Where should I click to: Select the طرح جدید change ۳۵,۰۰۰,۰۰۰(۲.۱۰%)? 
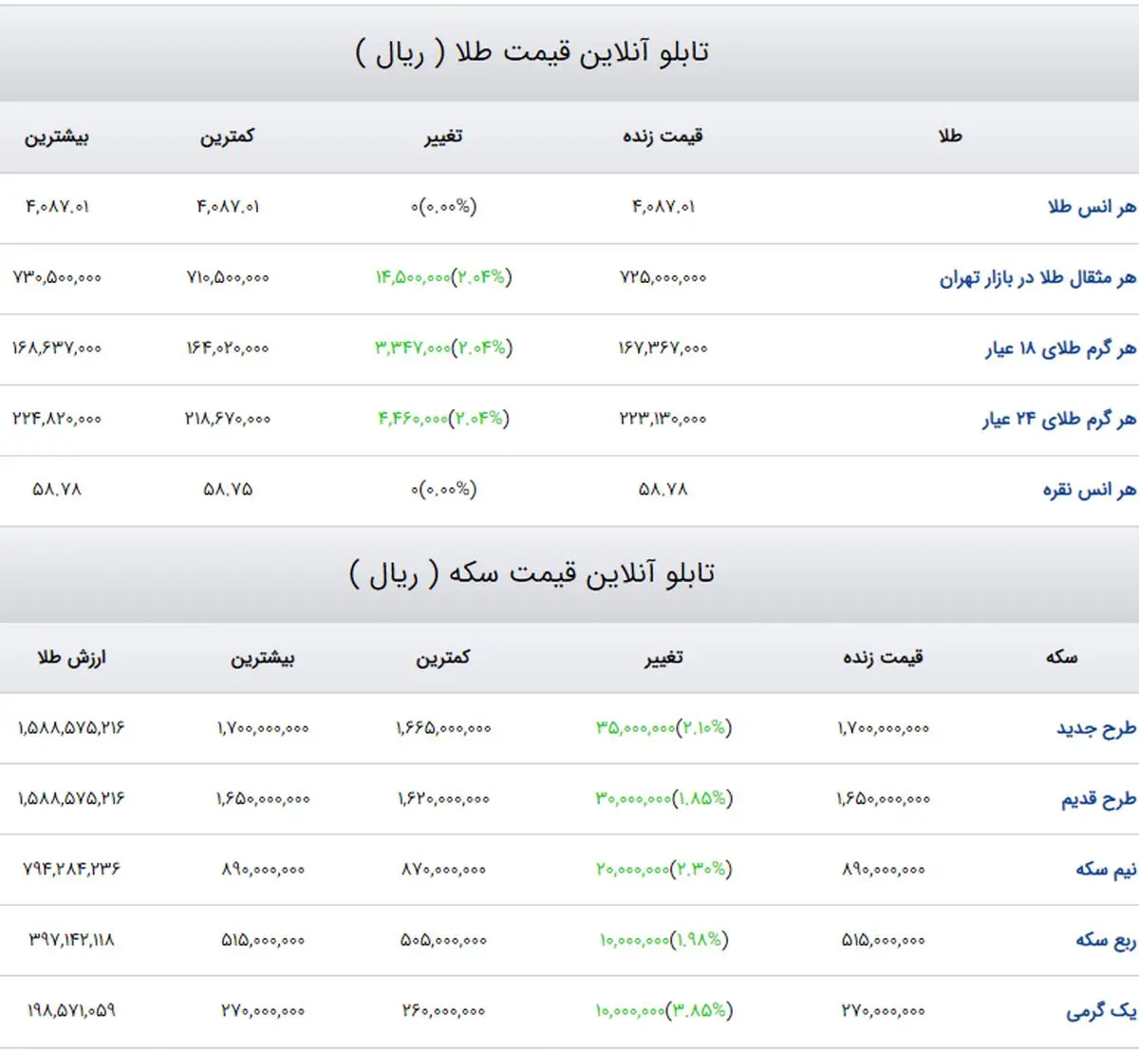tap(663, 728)
